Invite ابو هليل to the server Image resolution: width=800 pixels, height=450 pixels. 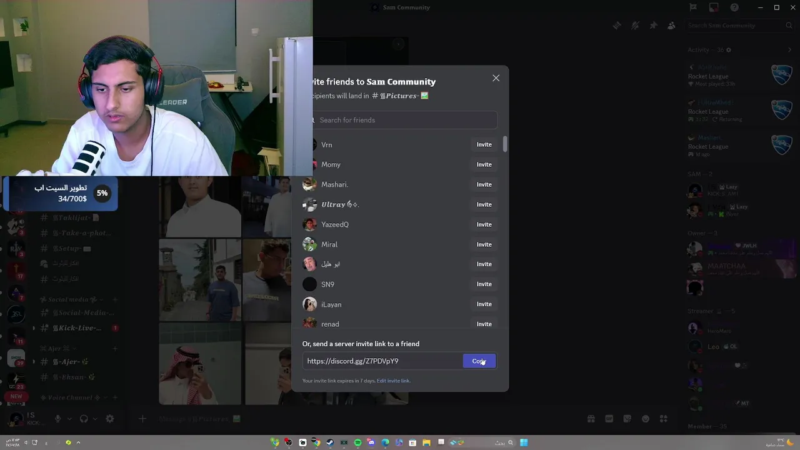[x=484, y=264]
